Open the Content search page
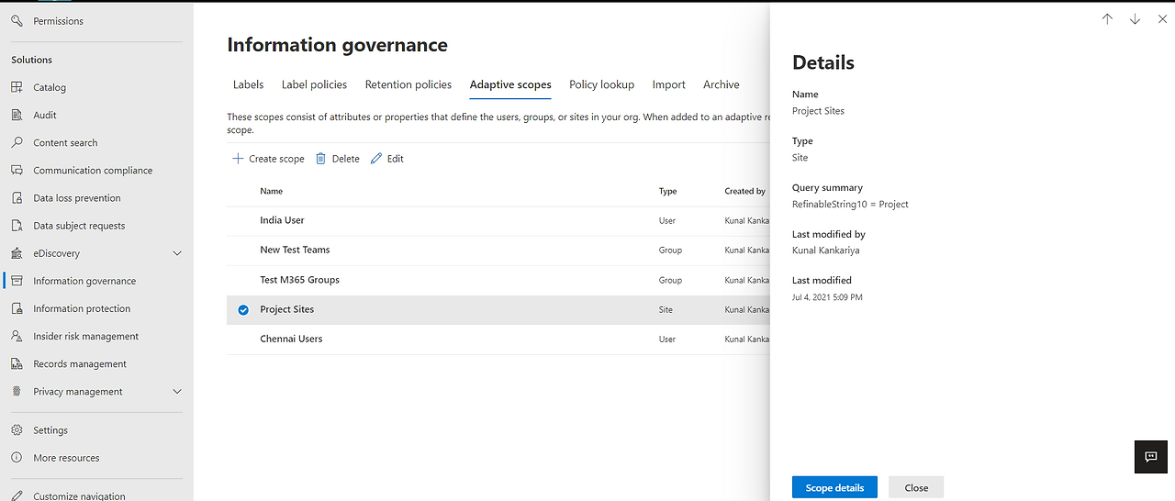The width and height of the screenshot is (1175, 501). pos(65,142)
